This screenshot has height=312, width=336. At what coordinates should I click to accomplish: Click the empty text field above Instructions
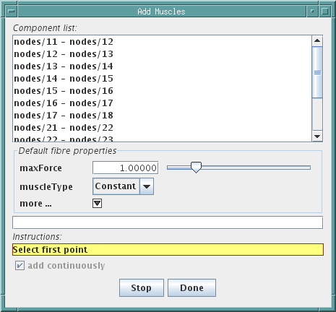click(168, 222)
